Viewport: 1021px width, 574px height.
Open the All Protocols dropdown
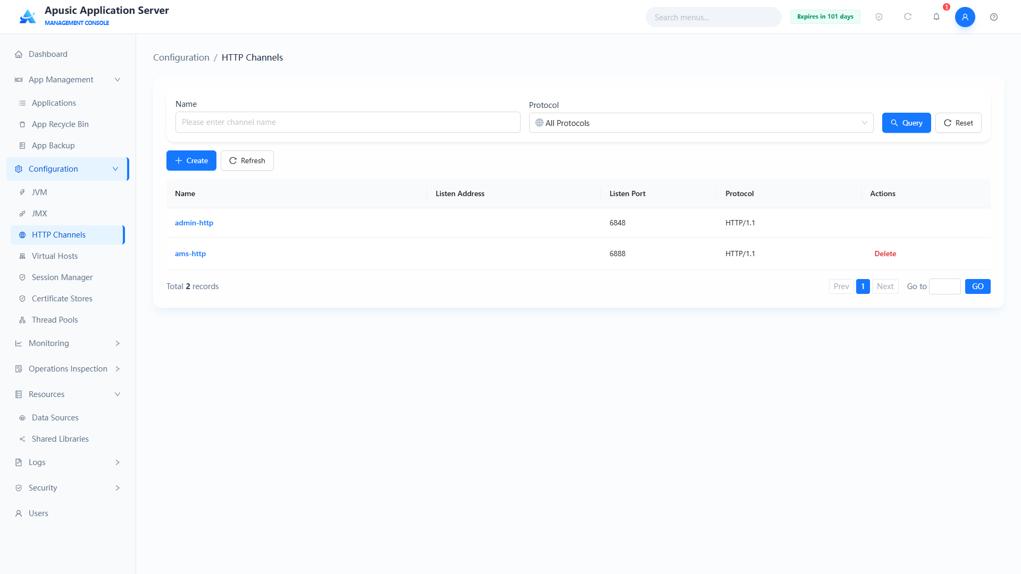[x=701, y=123]
